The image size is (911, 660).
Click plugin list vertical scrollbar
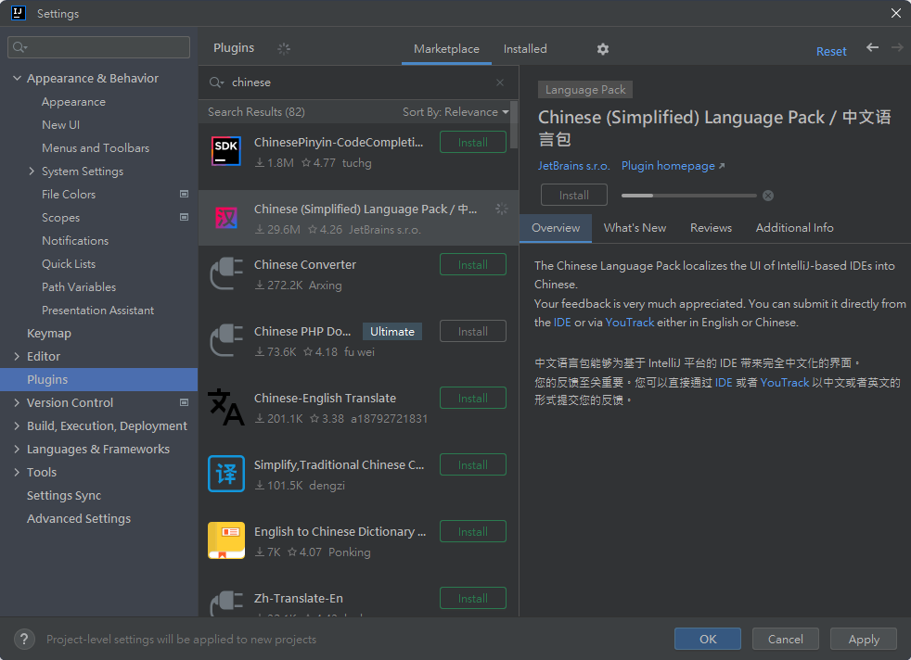514,125
